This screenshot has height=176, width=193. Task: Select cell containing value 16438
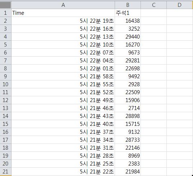coord(128,21)
